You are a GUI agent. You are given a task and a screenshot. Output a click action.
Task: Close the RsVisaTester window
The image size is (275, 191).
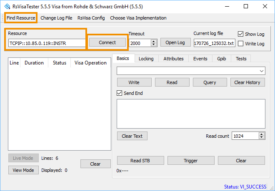point(265,7)
